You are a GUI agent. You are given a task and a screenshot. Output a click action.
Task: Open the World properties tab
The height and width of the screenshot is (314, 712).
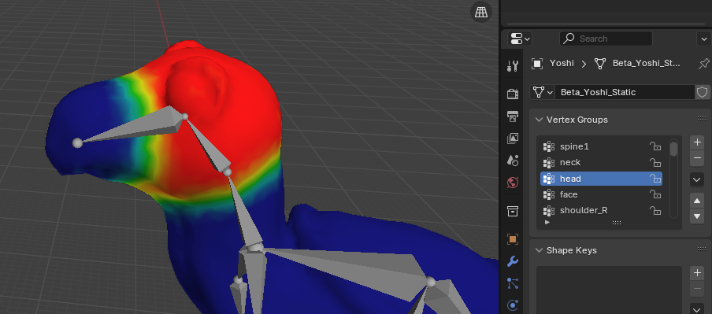pos(513,183)
